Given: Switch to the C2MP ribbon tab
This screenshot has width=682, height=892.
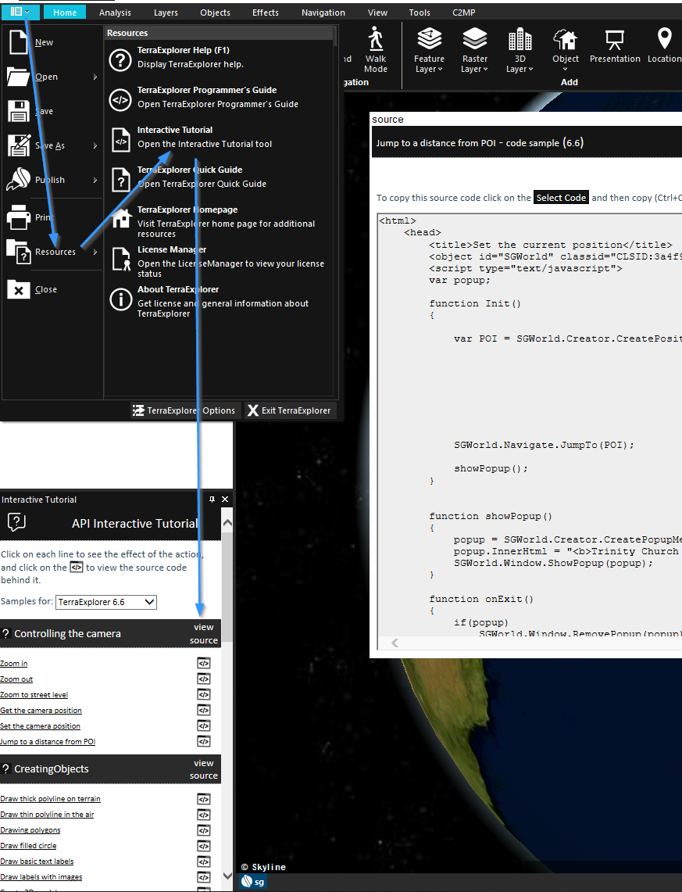Looking at the screenshot, I should click(x=464, y=13).
